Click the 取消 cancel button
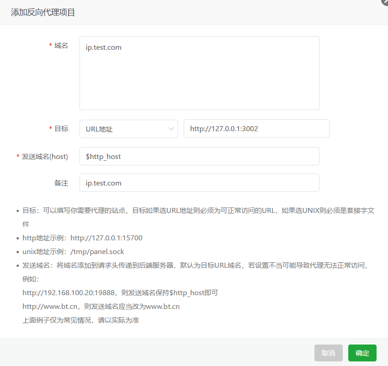This screenshot has width=388, height=366. 328,353
